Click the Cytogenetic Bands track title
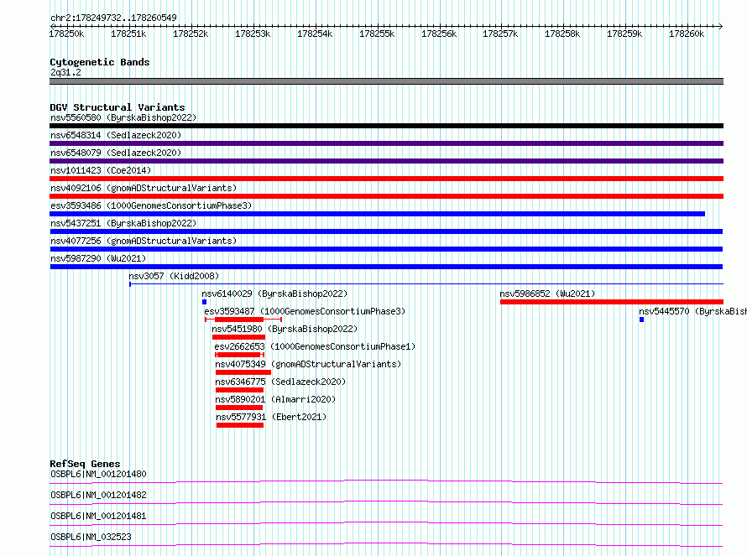747x556 pixels. click(x=100, y=62)
